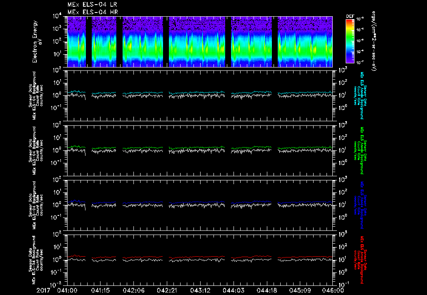Select time tick label "043:12"

(x=200, y=290)
